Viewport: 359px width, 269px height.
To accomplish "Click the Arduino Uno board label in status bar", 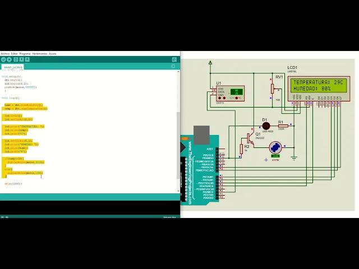I will click(169, 217).
